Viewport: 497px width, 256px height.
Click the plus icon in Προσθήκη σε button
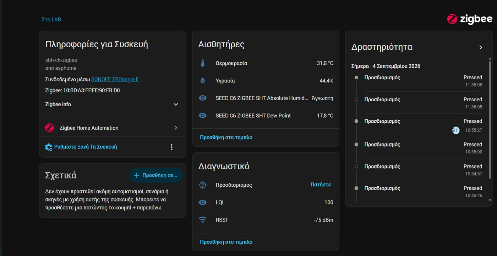[137, 175]
